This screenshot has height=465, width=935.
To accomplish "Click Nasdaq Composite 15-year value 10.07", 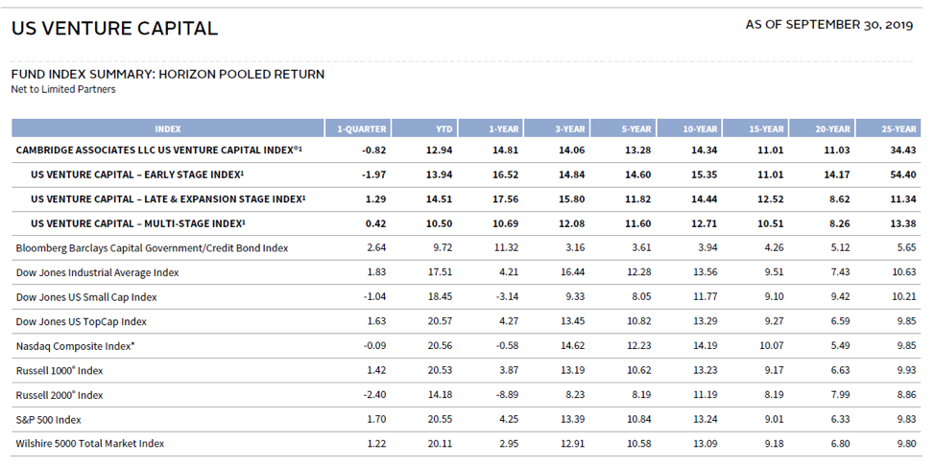I will tap(771, 346).
